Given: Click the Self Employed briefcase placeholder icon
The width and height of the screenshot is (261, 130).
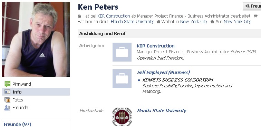Looking at the screenshot, I should (x=122, y=79).
